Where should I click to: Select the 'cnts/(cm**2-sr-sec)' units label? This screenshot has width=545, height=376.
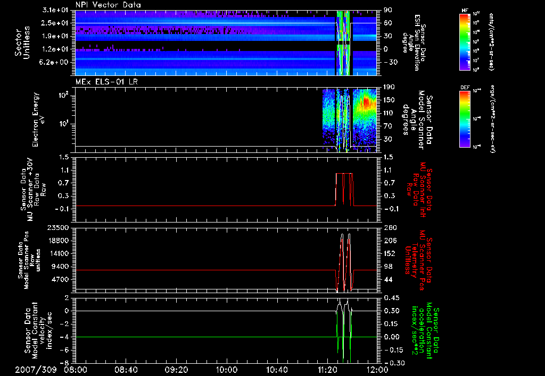point(491,42)
